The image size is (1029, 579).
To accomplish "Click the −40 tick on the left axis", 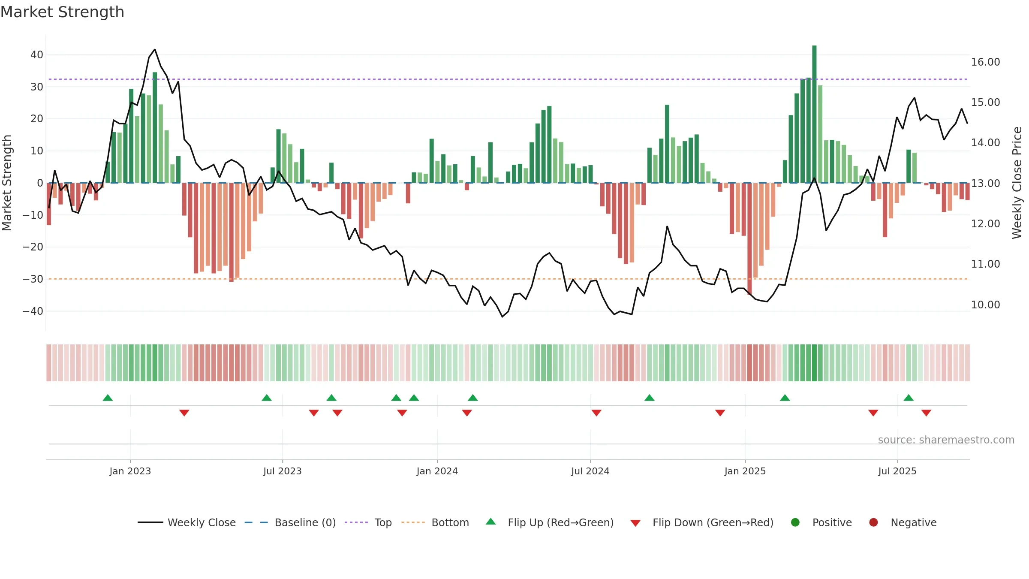I will pos(33,311).
